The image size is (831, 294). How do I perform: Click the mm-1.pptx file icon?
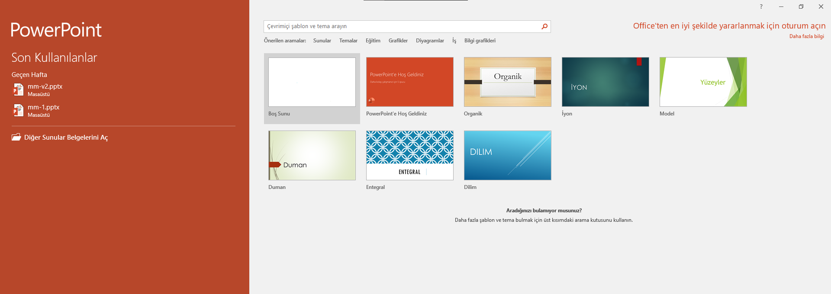click(18, 110)
